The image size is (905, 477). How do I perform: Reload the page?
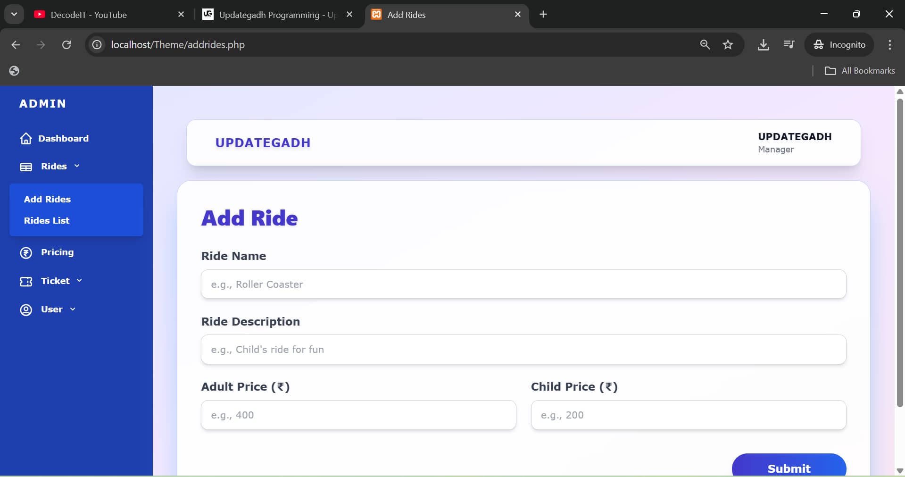click(66, 45)
